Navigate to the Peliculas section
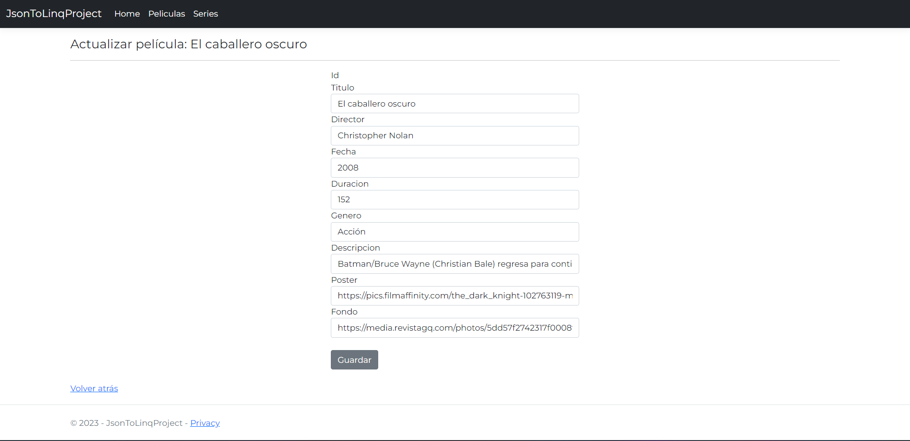 click(x=166, y=14)
